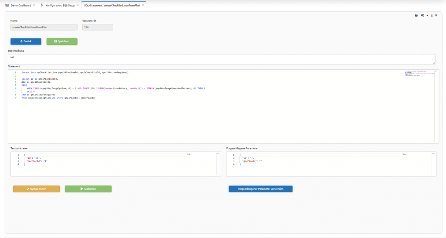Click the statement editor minimap
The width and height of the screenshot is (446, 238).
419,73
